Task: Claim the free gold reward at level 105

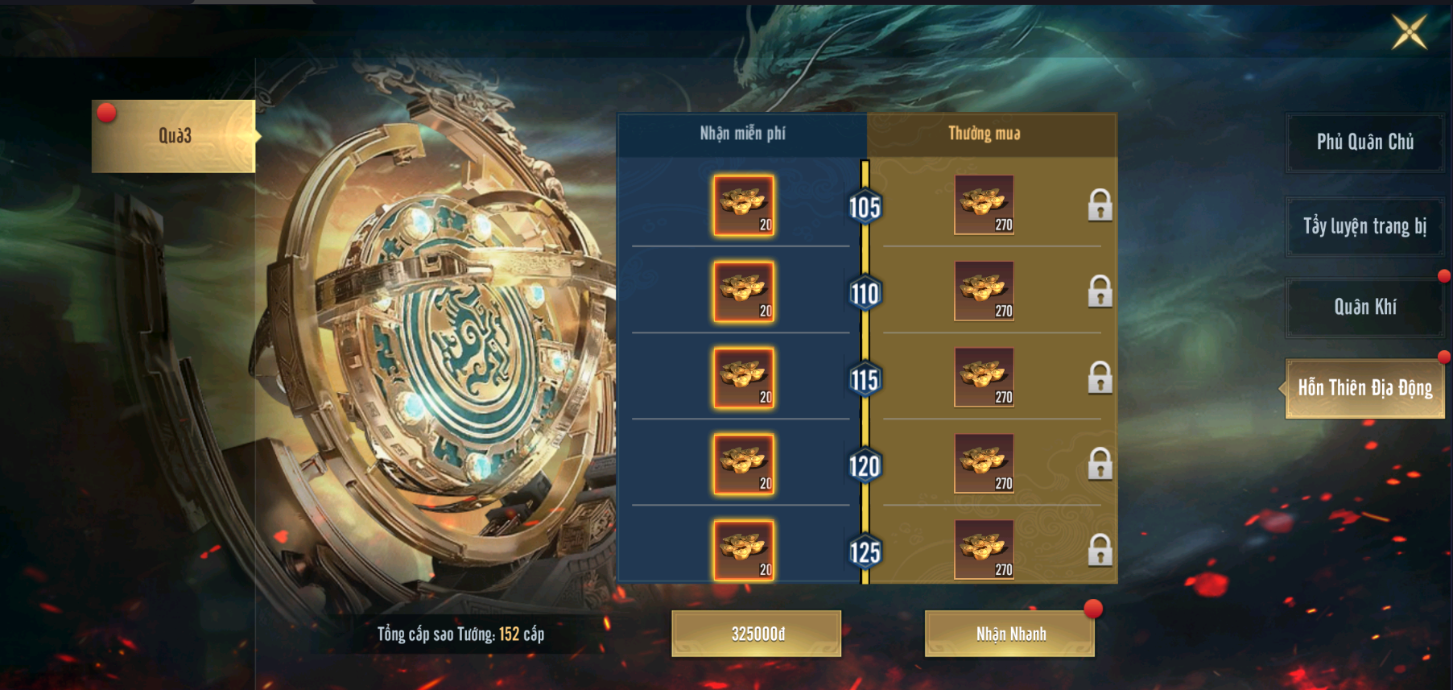Action: 743,205
